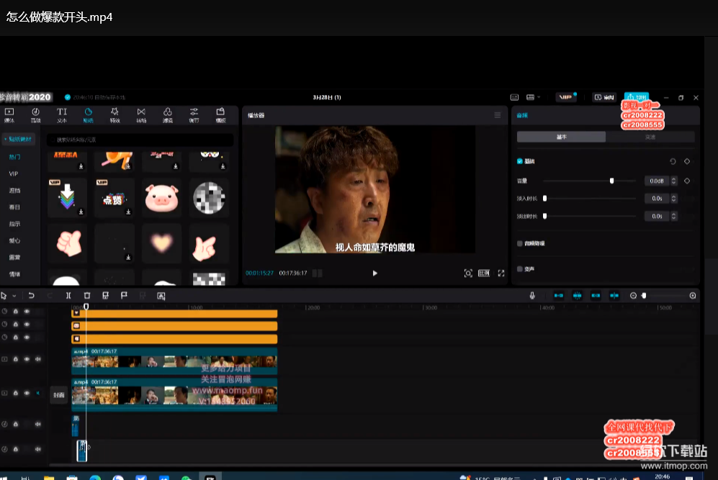Viewport: 718px width, 480px height.
Task: Open the Text (文本) panel
Action: [x=62, y=114]
